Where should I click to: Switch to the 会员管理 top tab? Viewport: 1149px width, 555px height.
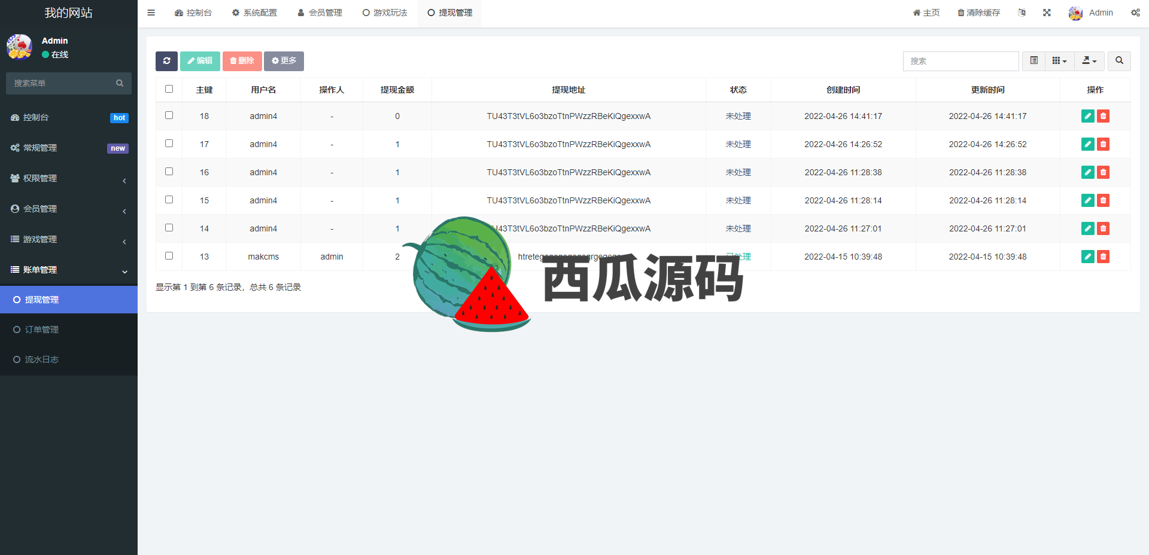point(320,13)
